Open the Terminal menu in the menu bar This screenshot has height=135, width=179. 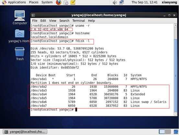tap(79, 21)
